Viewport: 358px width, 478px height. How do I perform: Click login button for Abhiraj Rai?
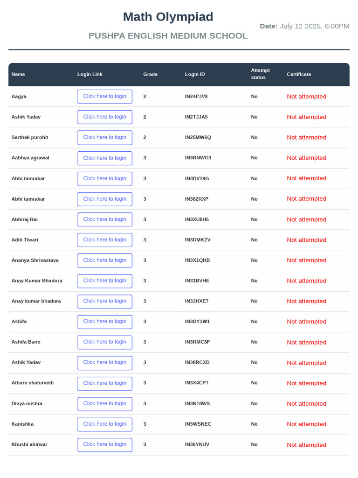(105, 219)
